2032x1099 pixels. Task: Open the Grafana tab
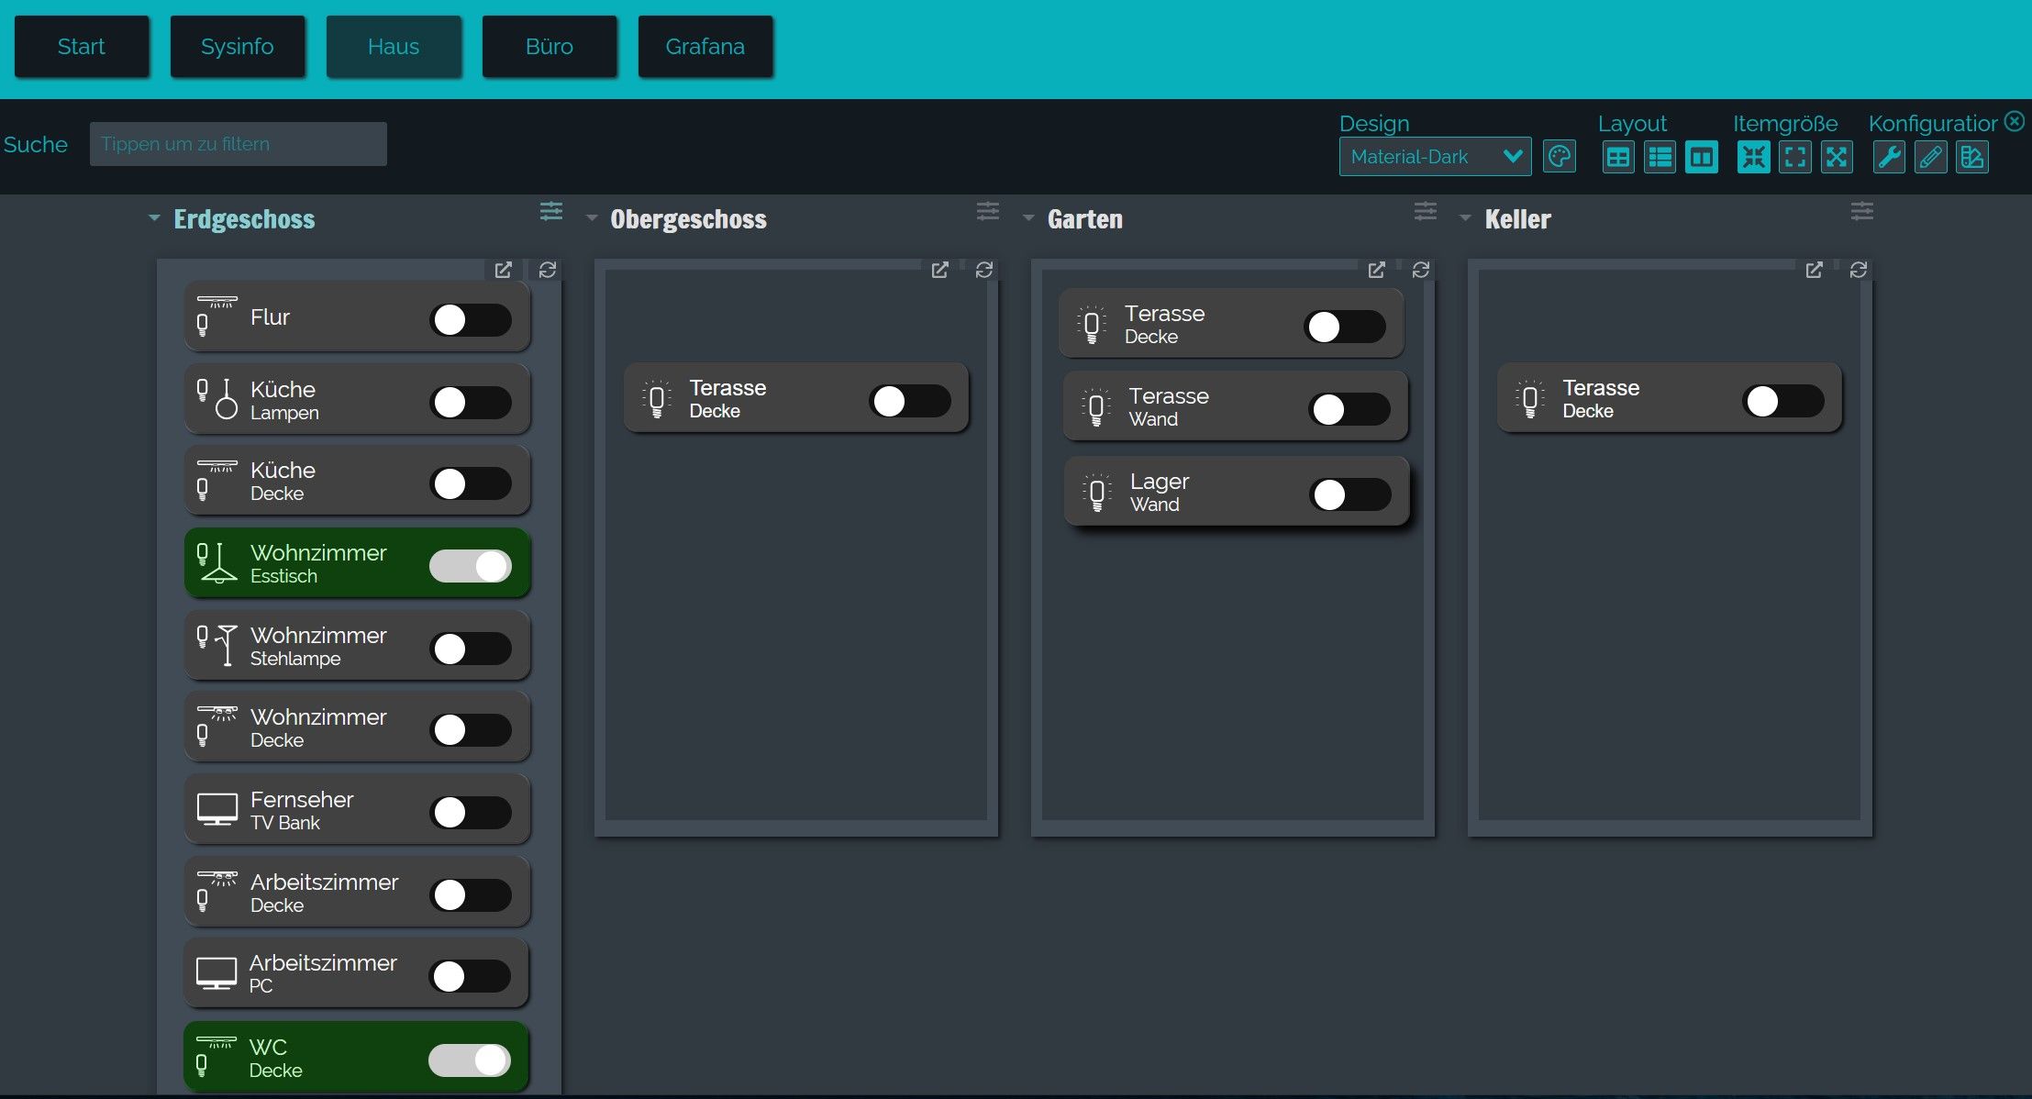(705, 47)
